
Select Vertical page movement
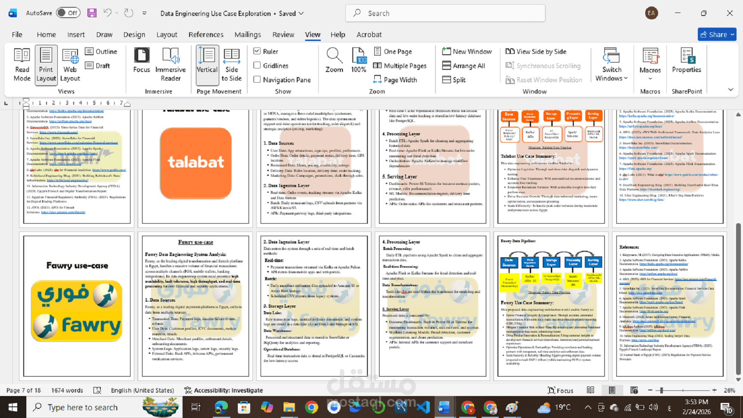coord(207,65)
